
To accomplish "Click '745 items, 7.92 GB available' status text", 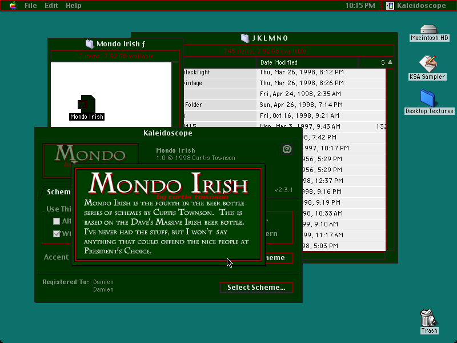I will [265, 51].
